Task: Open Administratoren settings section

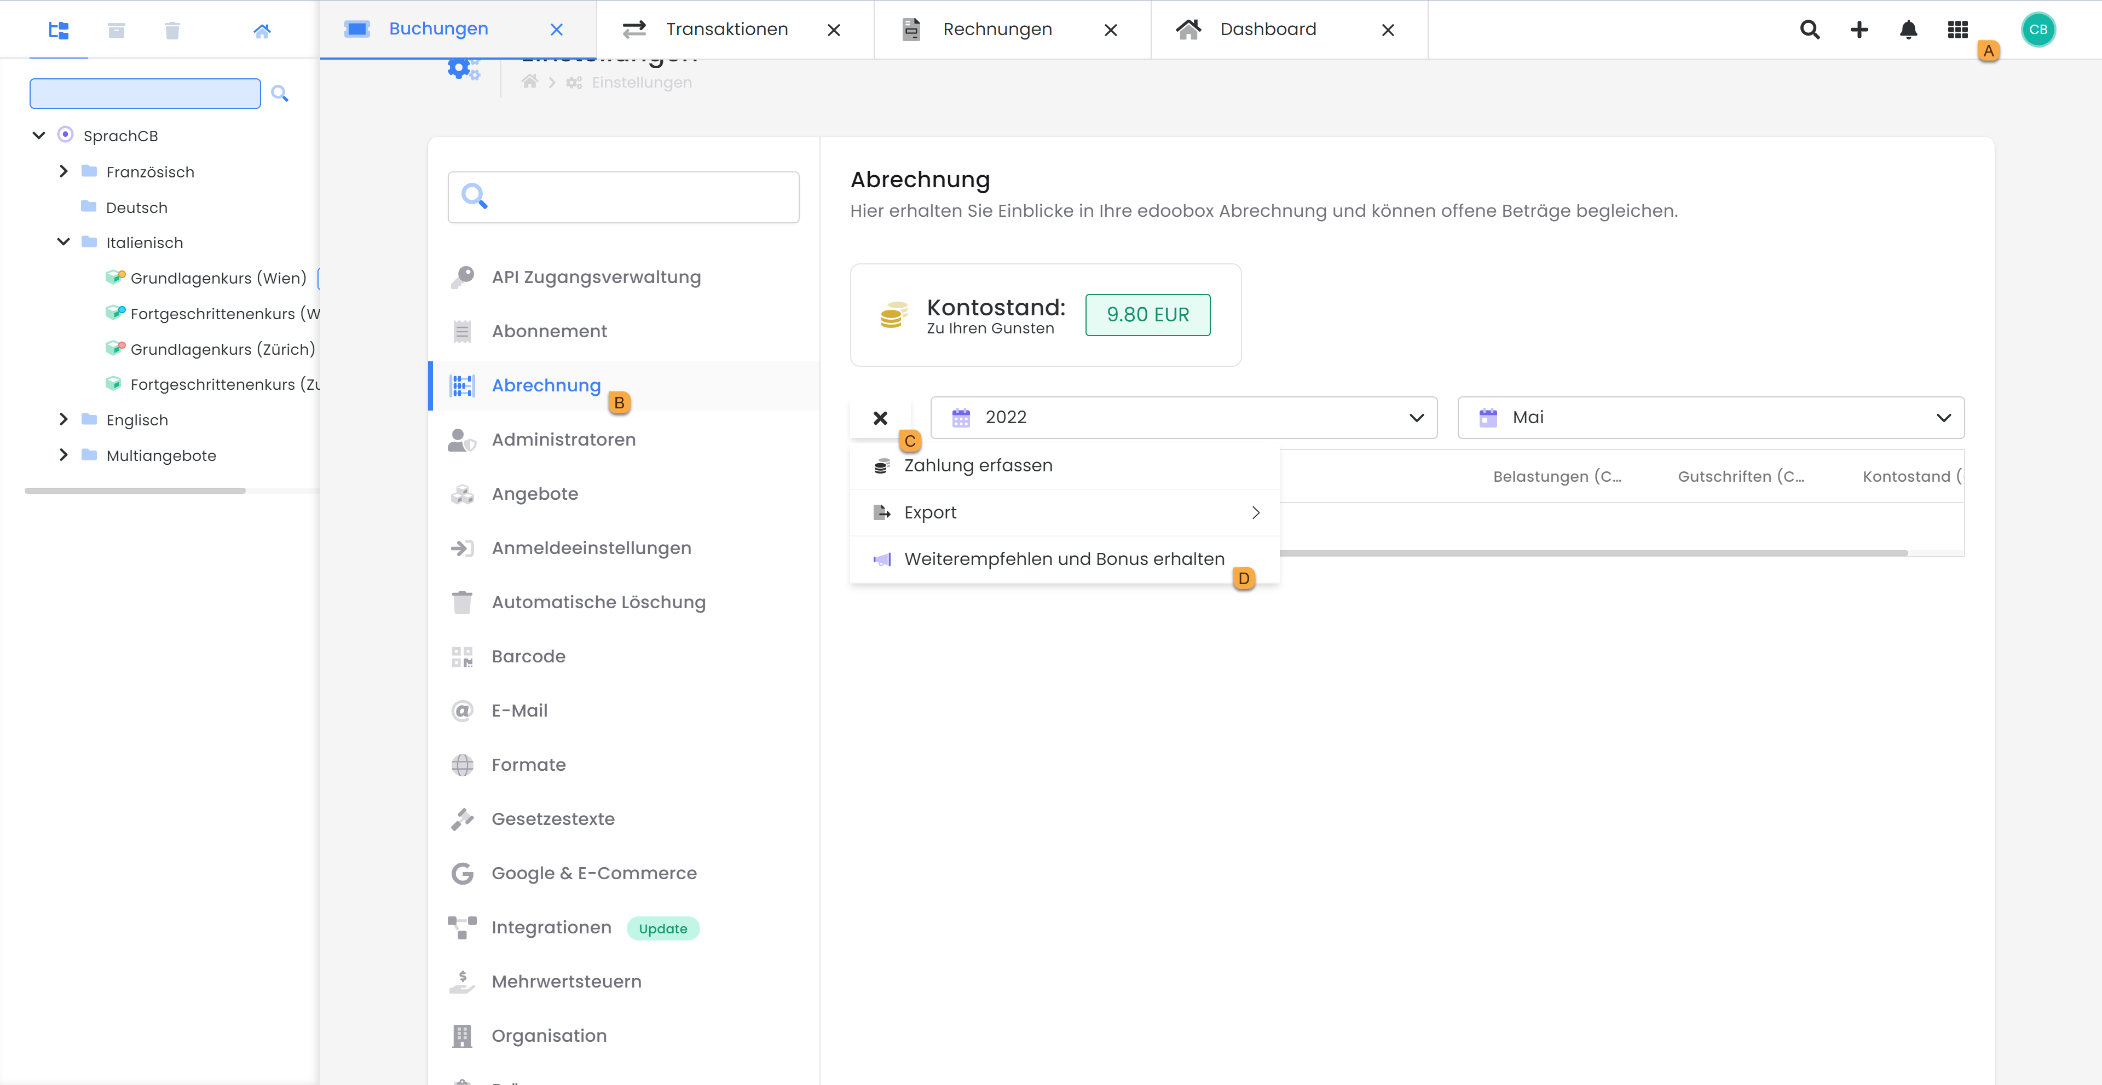Action: 563,440
